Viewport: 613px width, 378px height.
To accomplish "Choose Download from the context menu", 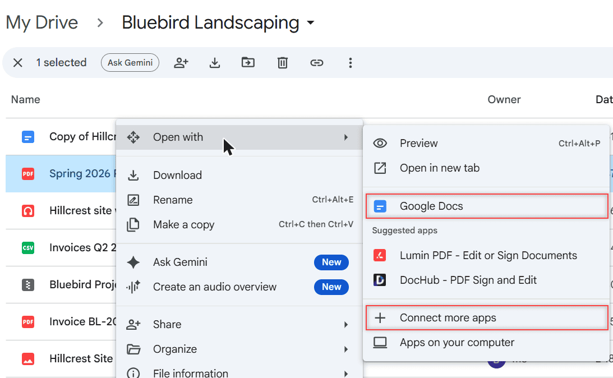I will [x=239, y=175].
